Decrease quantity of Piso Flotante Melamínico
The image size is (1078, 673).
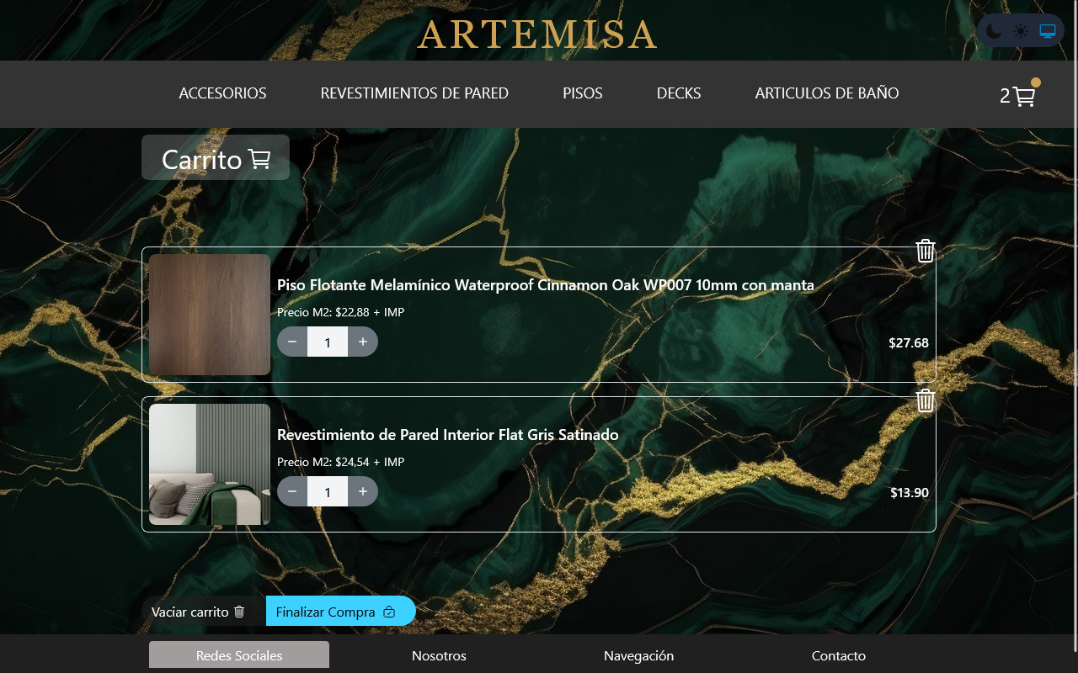(292, 342)
